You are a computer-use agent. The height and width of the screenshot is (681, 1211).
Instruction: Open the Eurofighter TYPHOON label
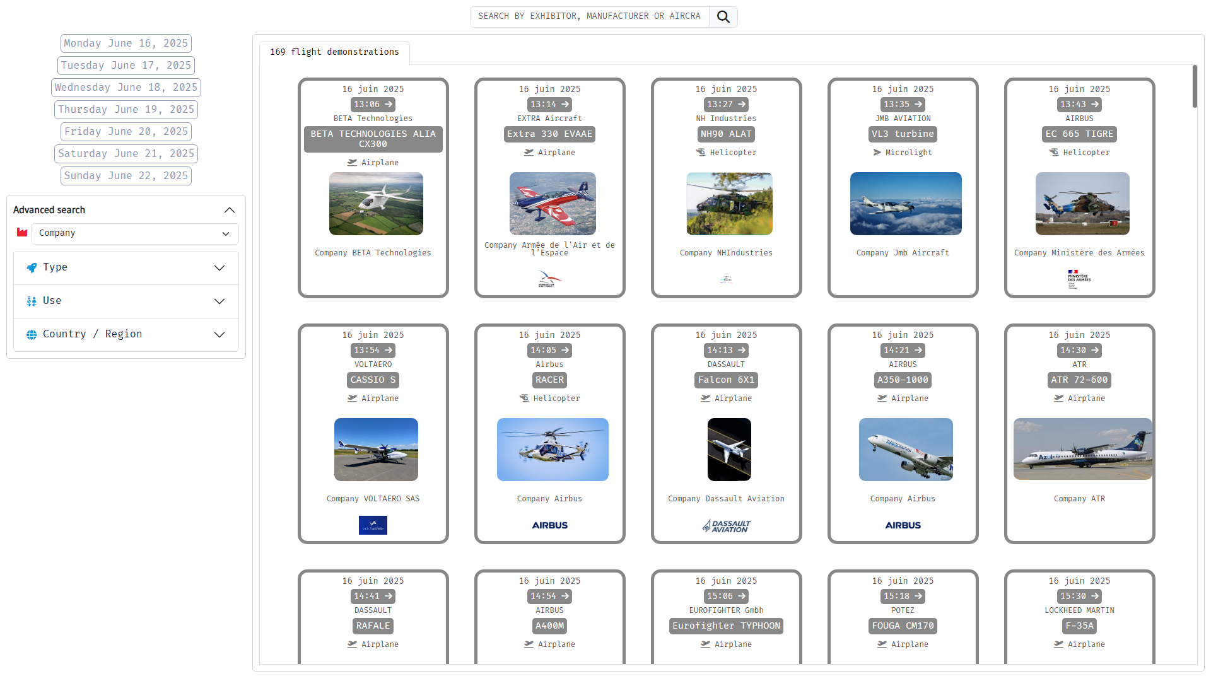(x=726, y=626)
